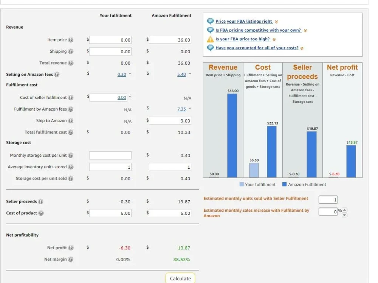Click Ship to Amazon input field 3.00
The image size is (378, 283).
pyautogui.click(x=170, y=121)
